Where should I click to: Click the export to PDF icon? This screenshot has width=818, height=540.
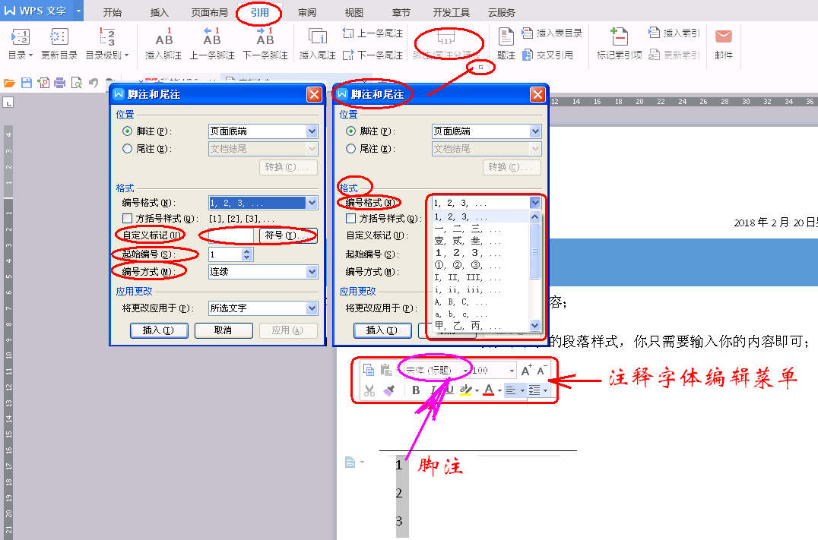(43, 83)
